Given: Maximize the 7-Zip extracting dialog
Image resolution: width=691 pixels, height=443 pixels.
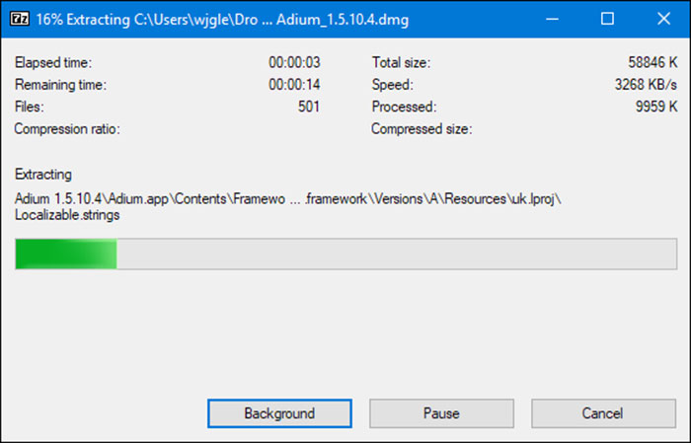Looking at the screenshot, I should pyautogui.click(x=608, y=19).
